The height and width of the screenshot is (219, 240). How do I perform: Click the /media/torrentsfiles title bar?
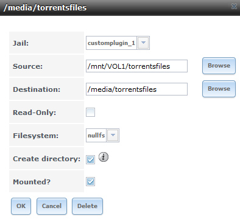point(120,8)
